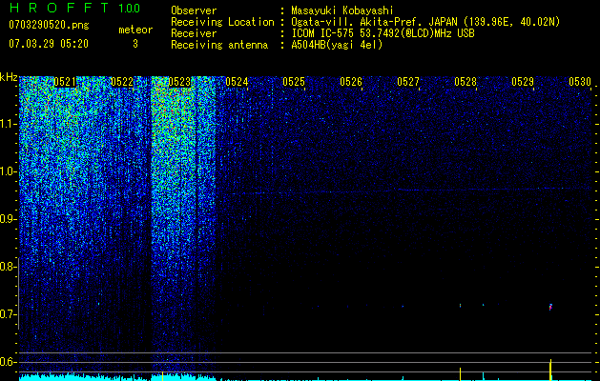600x381 pixels.
Task: Click the meteor count value 3
Action: 135,44
